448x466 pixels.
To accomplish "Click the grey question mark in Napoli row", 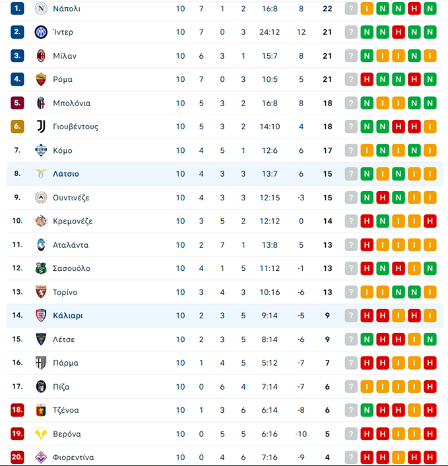I will (x=351, y=9).
